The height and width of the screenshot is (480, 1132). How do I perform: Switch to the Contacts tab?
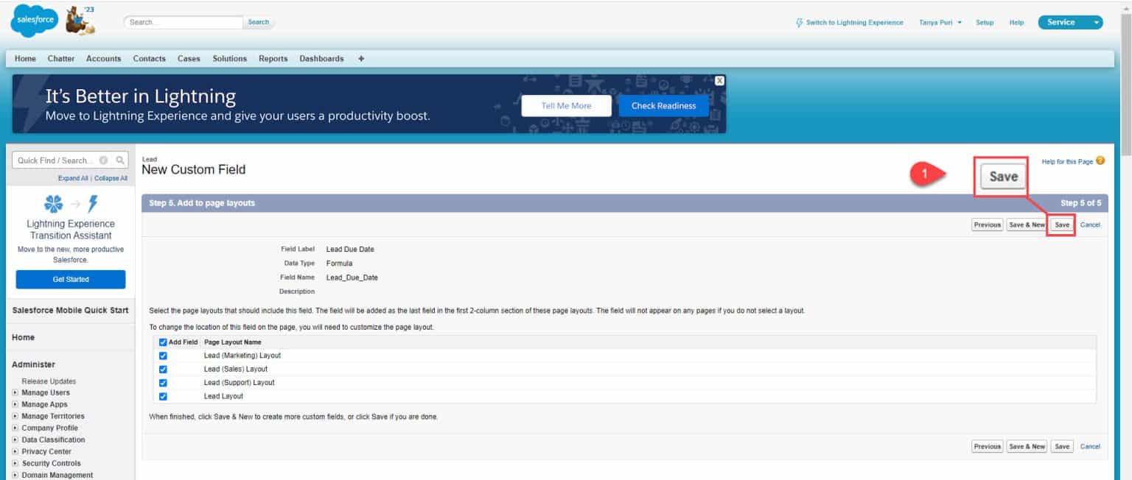click(x=149, y=59)
